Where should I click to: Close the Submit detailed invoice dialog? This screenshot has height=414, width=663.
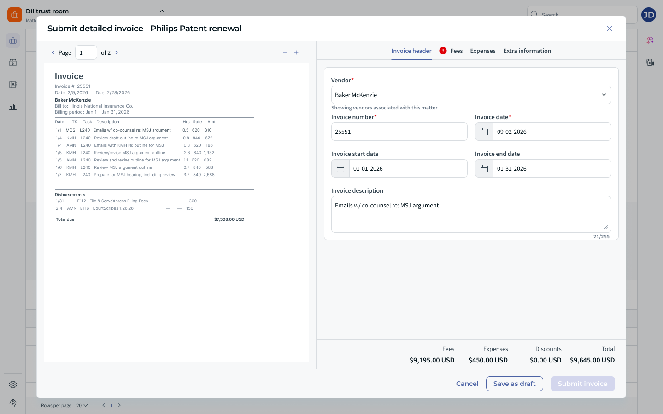(x=610, y=29)
